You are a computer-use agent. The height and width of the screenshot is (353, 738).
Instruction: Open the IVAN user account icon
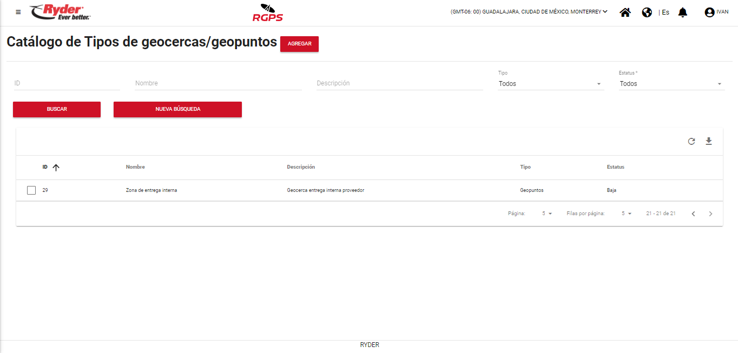[x=709, y=12]
